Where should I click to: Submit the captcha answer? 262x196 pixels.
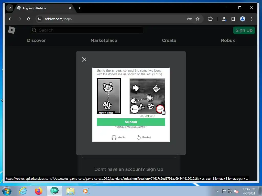(131, 122)
